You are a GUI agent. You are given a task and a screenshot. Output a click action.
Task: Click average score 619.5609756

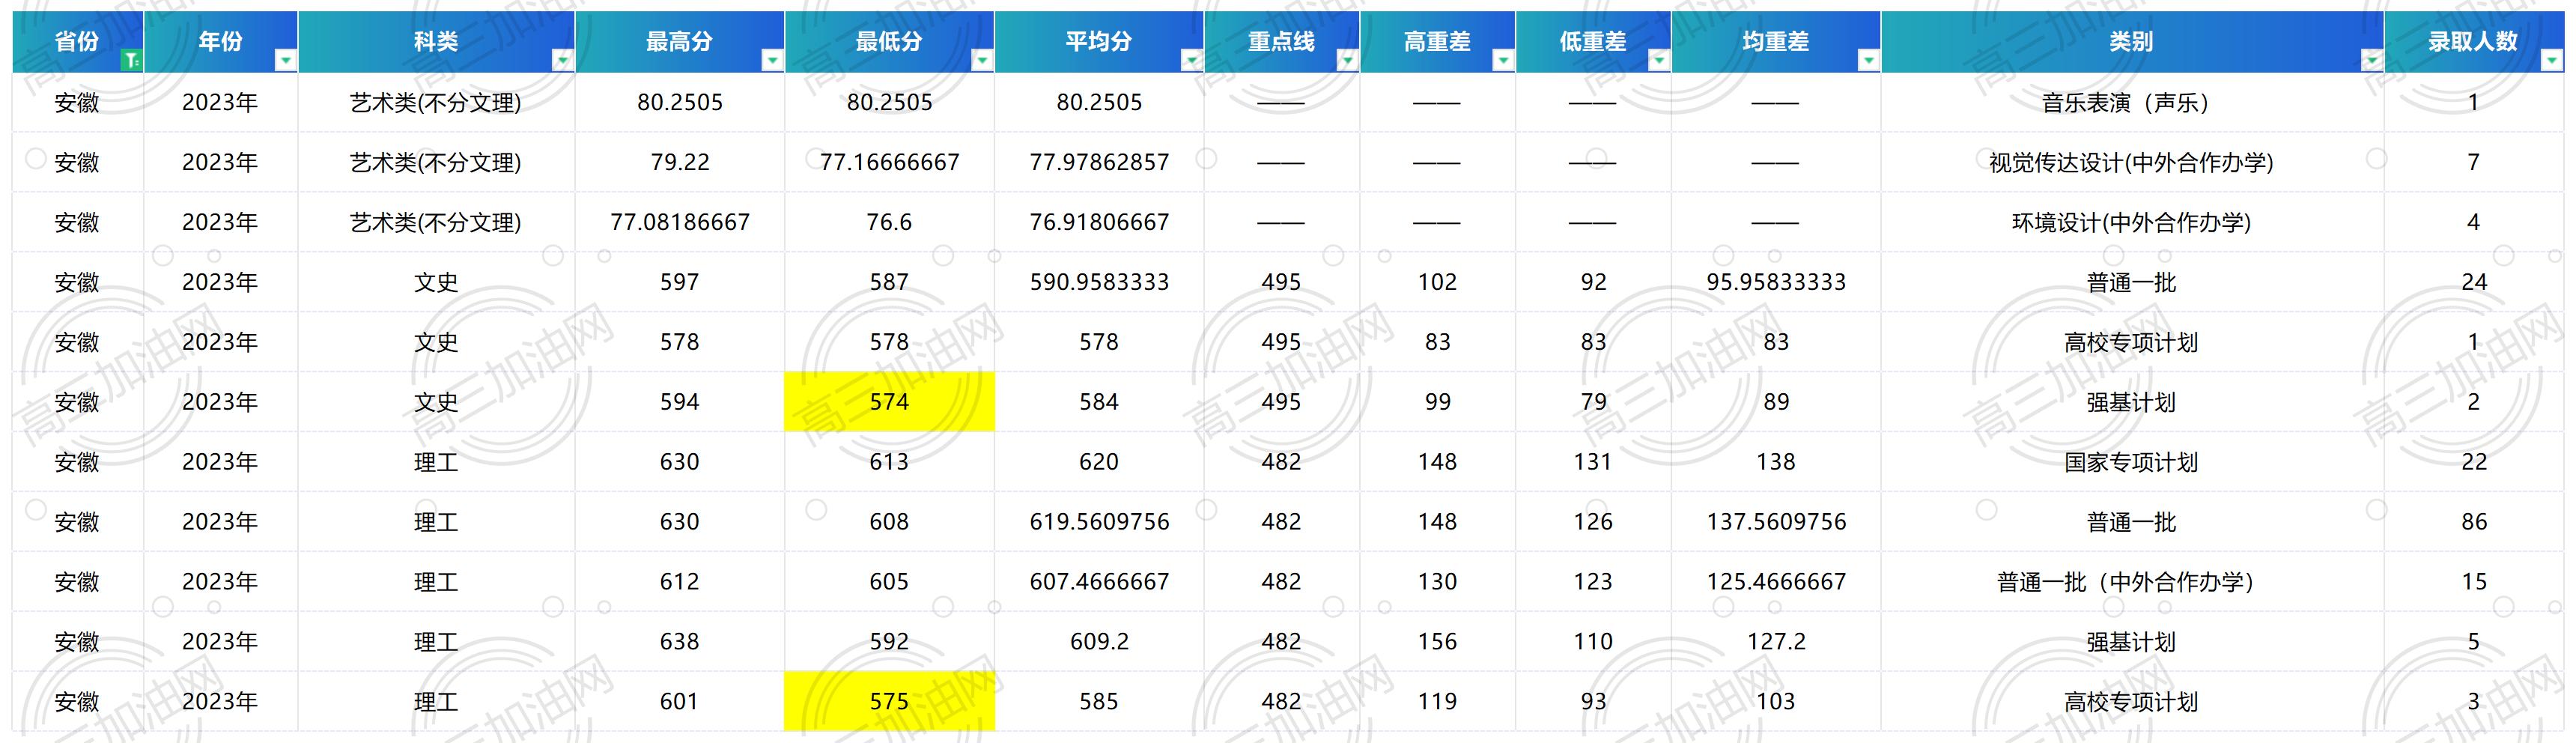1099,522
